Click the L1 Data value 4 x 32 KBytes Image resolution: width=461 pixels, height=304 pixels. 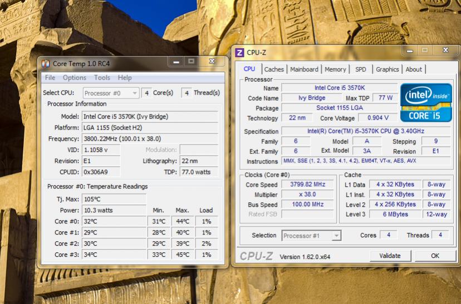coord(395,185)
